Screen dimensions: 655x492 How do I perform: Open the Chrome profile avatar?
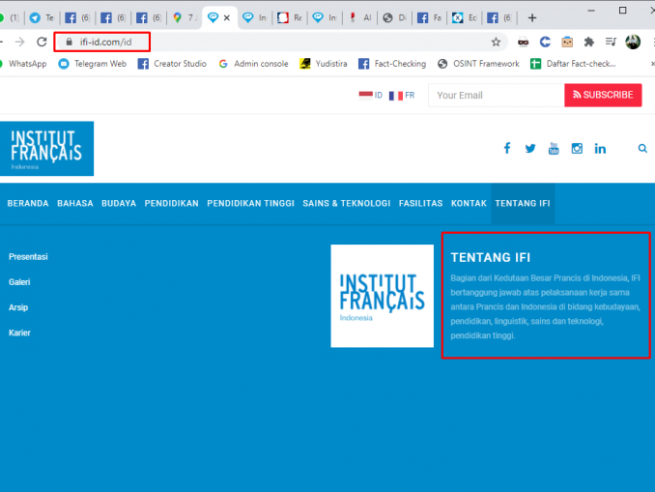(x=633, y=42)
